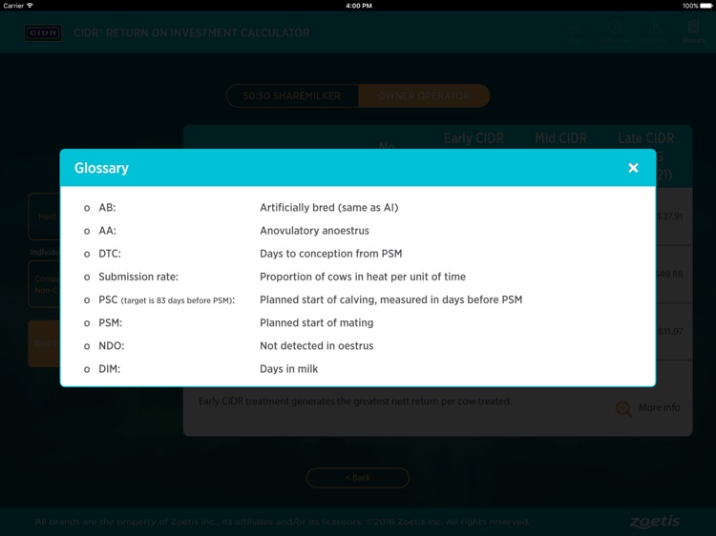The height and width of the screenshot is (536, 716).
Task: Switch to Owner Operator mode
Action: tap(424, 95)
